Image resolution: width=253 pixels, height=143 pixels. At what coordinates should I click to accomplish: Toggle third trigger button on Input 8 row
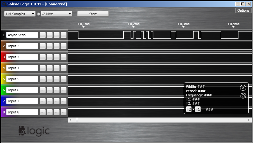(x=57, y=112)
